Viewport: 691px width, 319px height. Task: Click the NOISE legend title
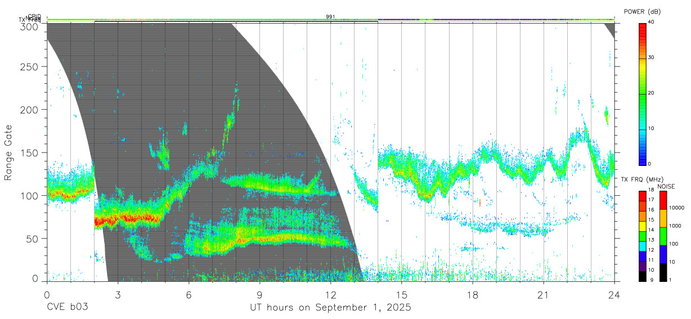(667, 186)
